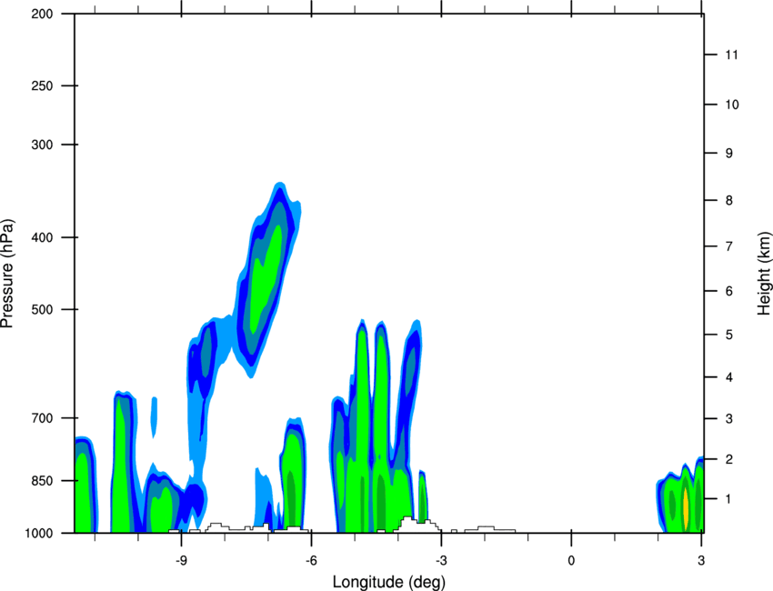Select the 400 pressure tick label
773x591 pixels.
[42, 237]
